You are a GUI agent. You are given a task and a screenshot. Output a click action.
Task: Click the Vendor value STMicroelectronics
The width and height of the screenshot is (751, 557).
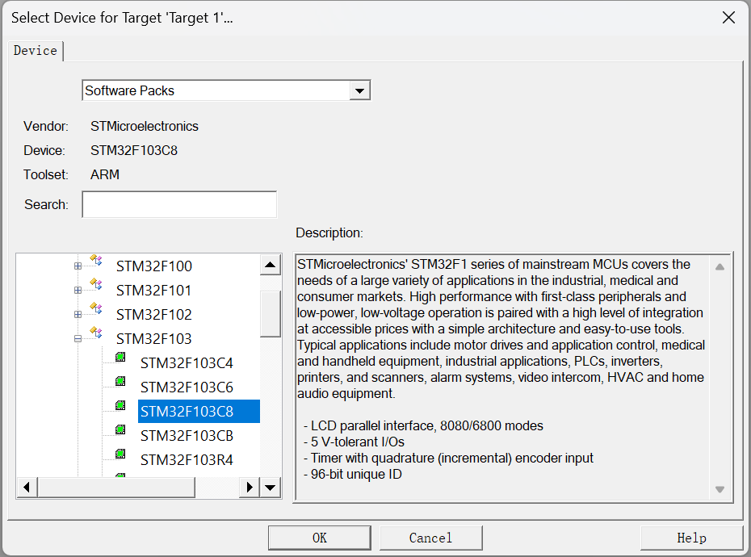(145, 126)
